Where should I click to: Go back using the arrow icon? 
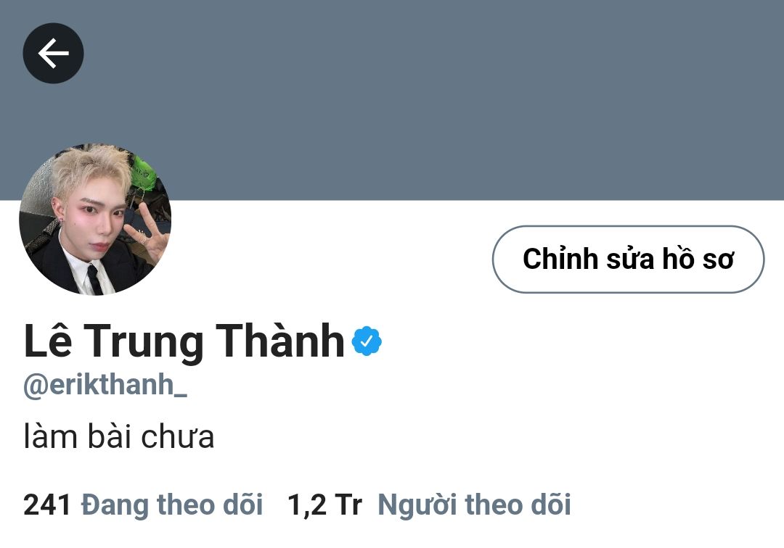coord(54,53)
